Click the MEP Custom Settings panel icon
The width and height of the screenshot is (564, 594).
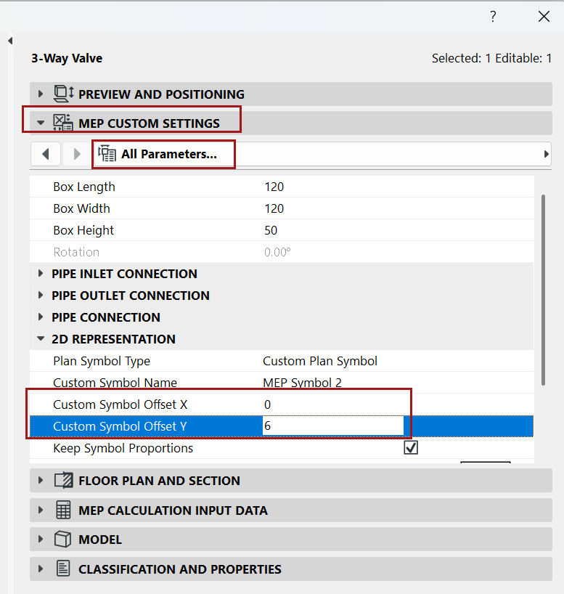64,123
